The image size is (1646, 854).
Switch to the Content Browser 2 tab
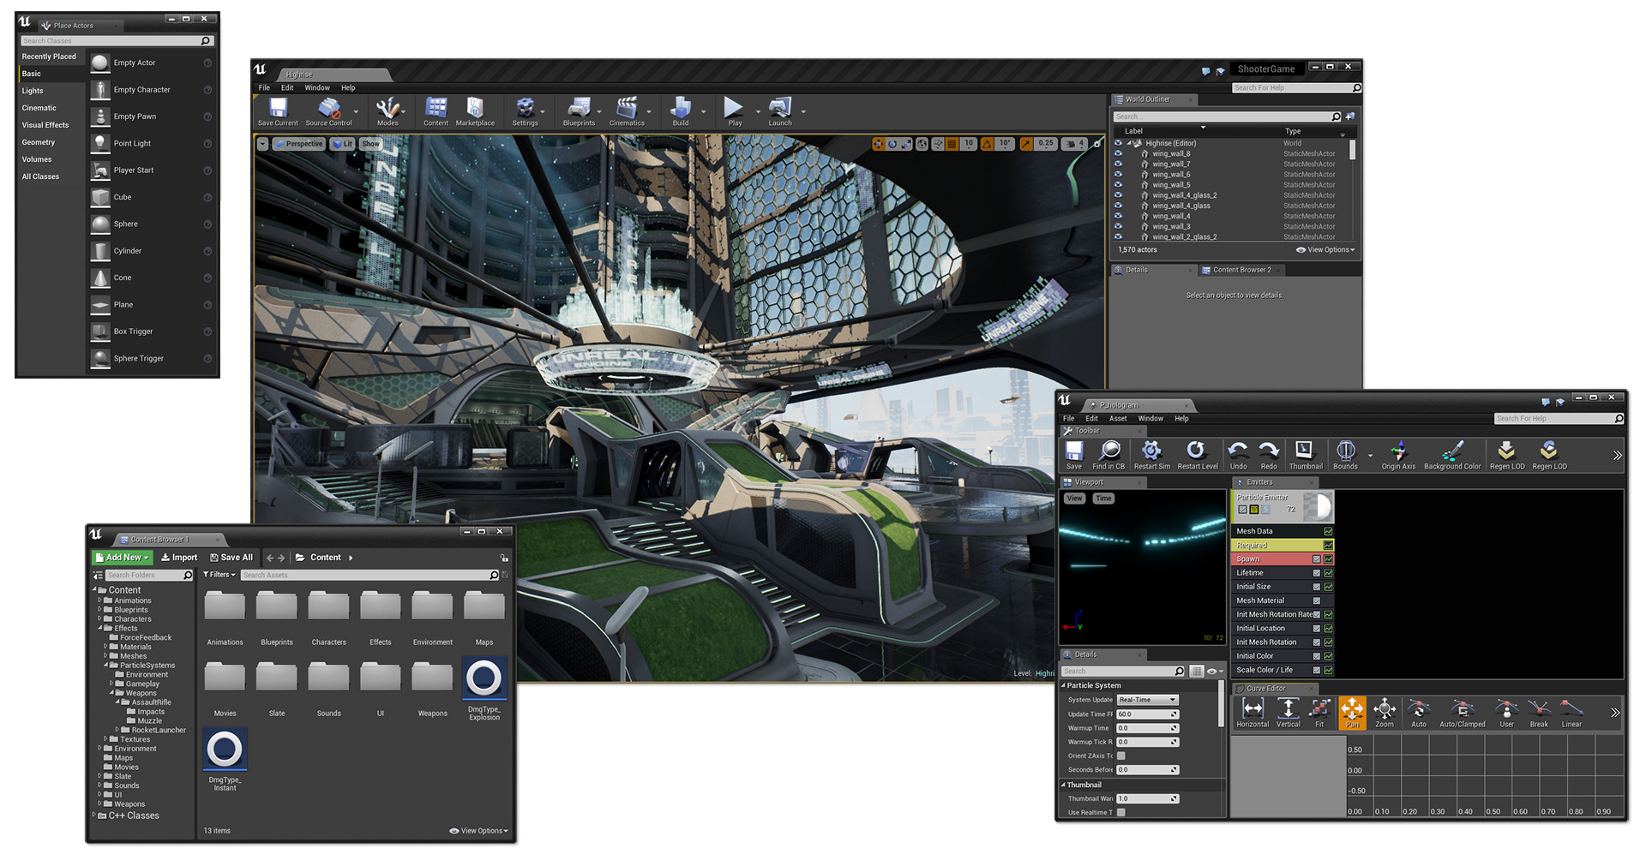1241,270
